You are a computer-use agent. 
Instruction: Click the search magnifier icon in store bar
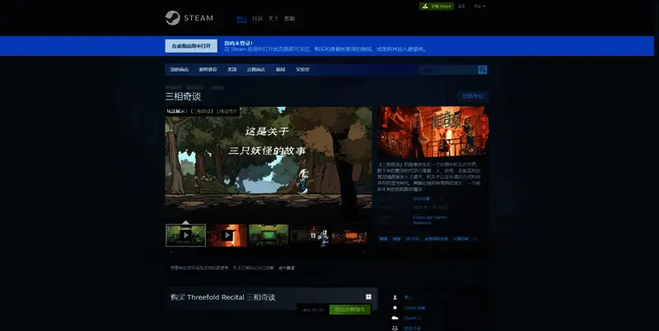(x=482, y=70)
